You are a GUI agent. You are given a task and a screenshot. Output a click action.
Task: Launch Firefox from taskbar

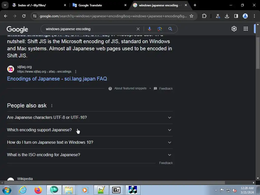click(38, 190)
